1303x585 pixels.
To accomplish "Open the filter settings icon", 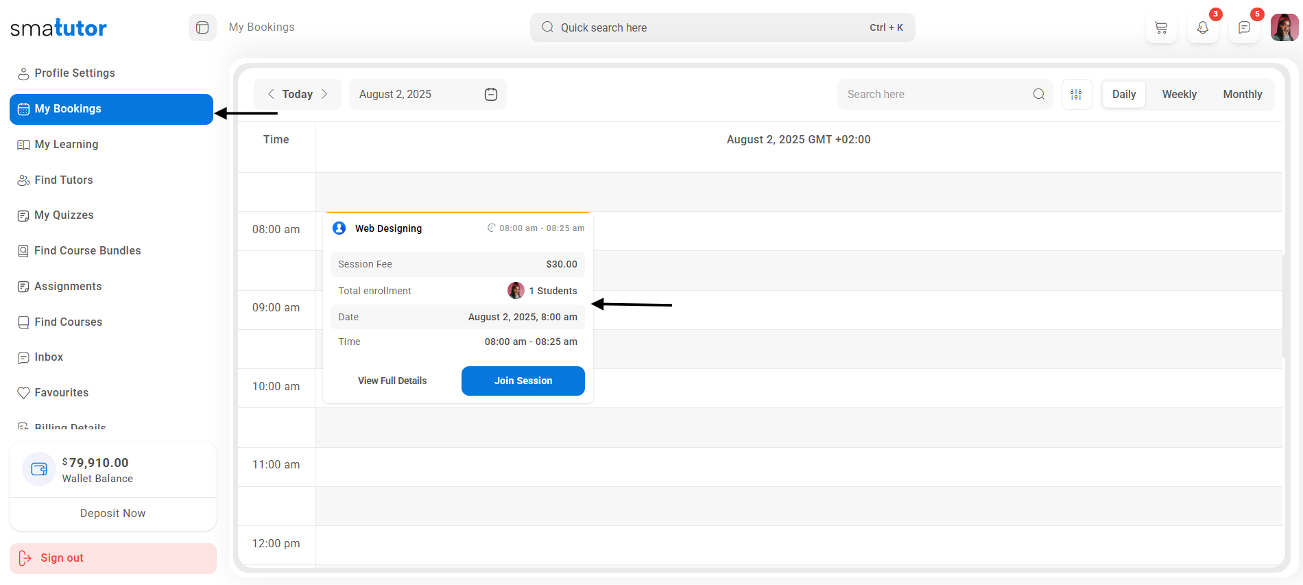I will click(1076, 95).
